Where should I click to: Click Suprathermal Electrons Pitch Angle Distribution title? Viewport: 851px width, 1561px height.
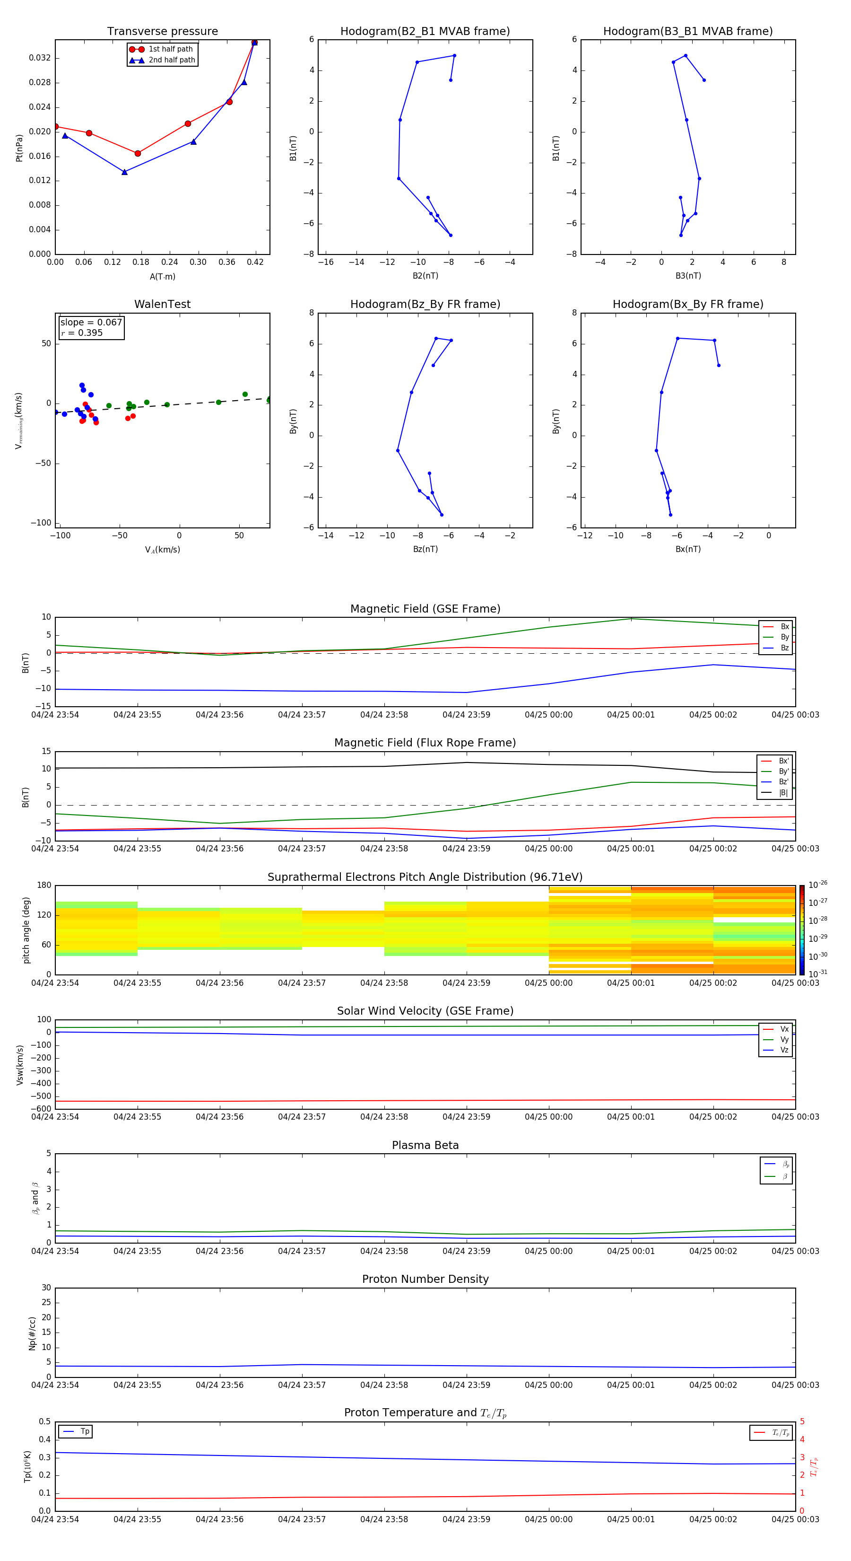tap(425, 877)
